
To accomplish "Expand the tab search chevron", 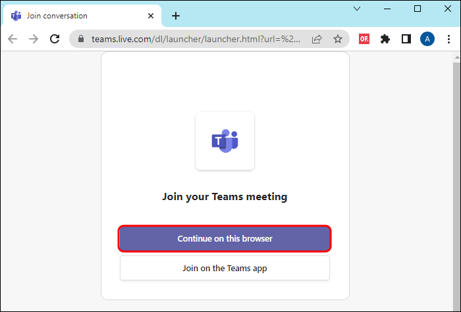I will [x=357, y=9].
